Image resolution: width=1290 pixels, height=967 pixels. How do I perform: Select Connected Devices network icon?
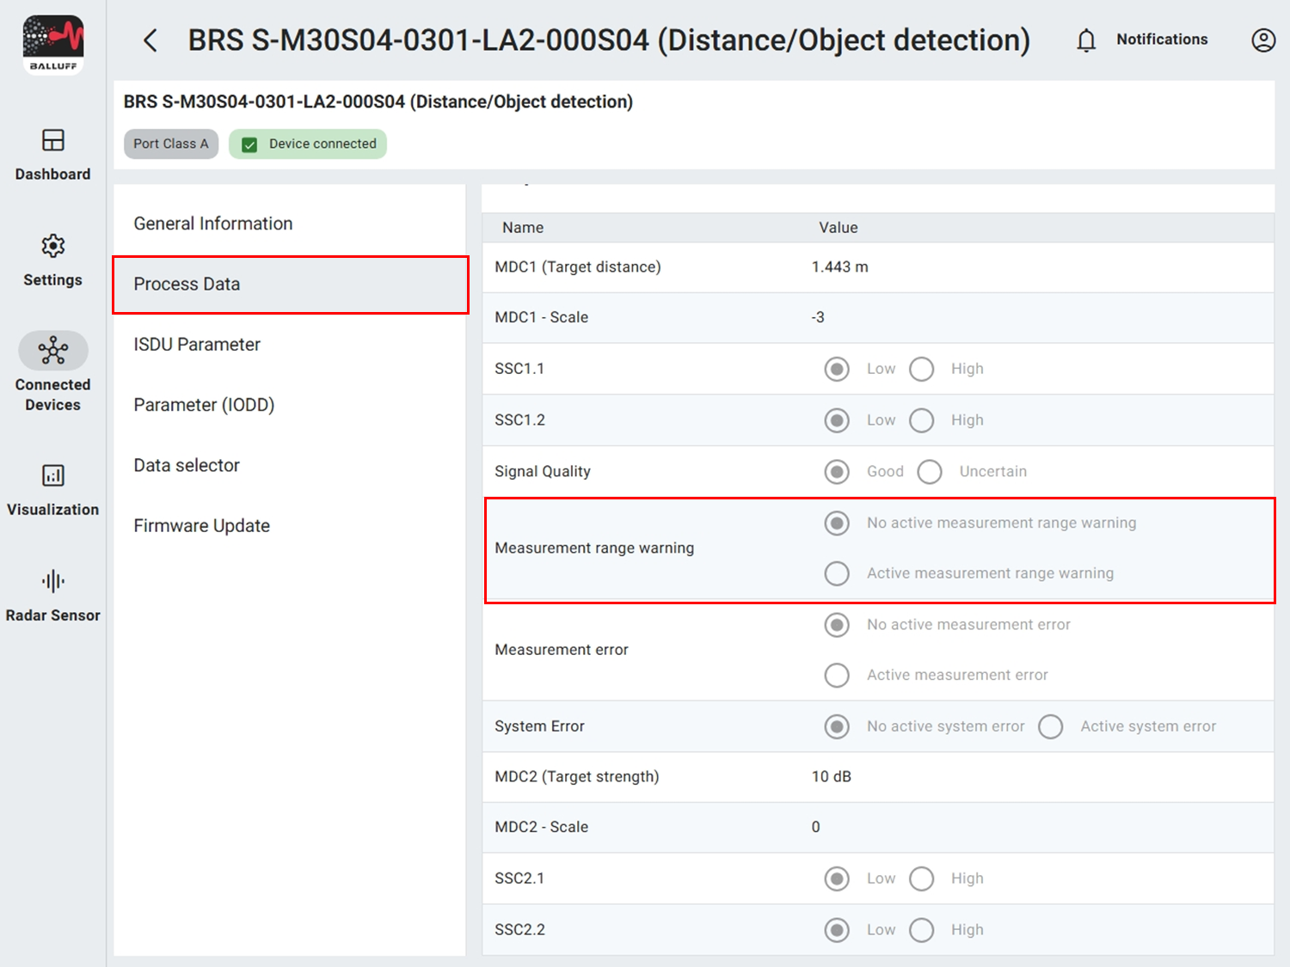coord(53,351)
